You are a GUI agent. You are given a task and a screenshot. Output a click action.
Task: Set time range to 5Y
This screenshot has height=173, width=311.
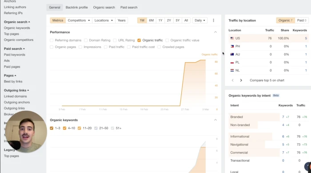pyautogui.click(x=178, y=20)
